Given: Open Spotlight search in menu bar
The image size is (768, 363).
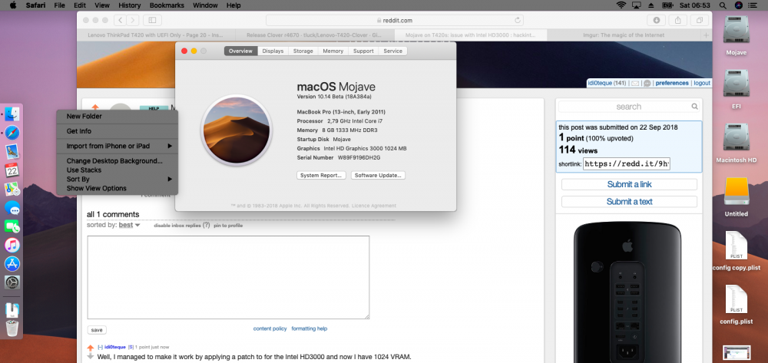Looking at the screenshot, I should (723, 5).
